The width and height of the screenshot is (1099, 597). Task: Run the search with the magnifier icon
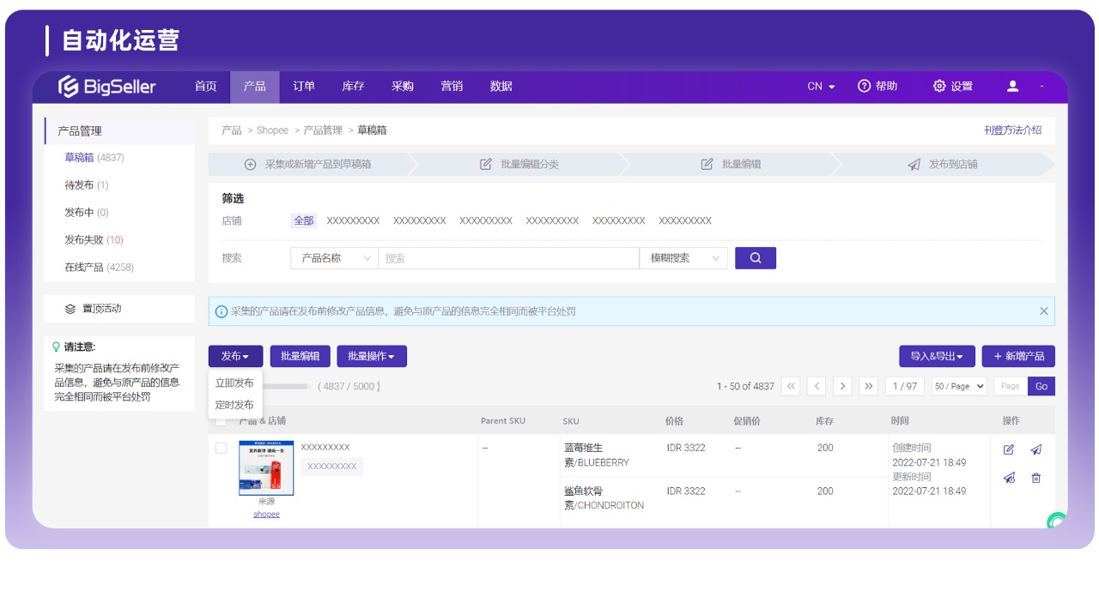[x=755, y=257]
